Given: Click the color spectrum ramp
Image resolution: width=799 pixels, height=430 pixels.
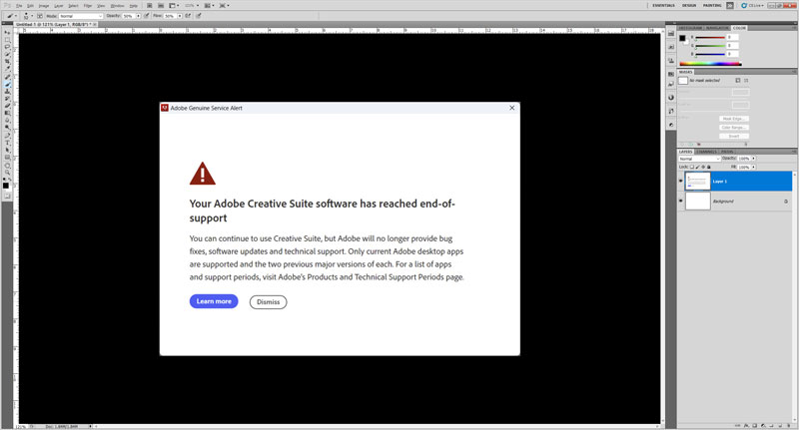Looking at the screenshot, I should pyautogui.click(x=710, y=64).
